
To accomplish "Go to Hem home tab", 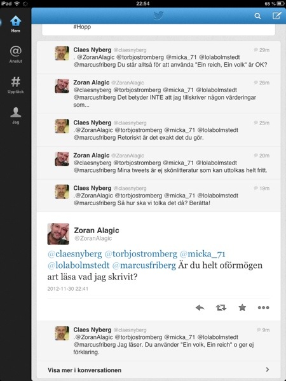I will click(x=15, y=24).
